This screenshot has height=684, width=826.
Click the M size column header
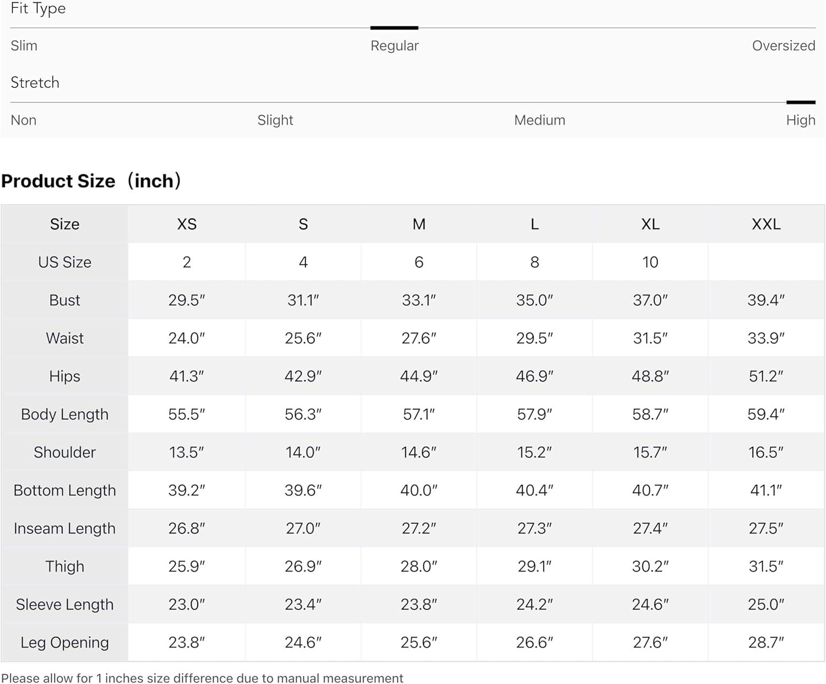[x=419, y=224]
